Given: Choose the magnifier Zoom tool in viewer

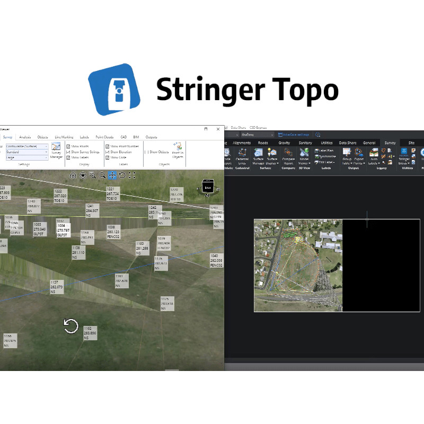Looking at the screenshot, I should pos(102,175).
